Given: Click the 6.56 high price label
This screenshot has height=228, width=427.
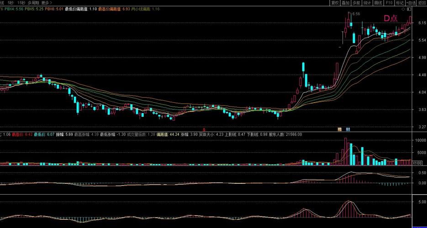Looking at the screenshot, I should pyautogui.click(x=356, y=14).
